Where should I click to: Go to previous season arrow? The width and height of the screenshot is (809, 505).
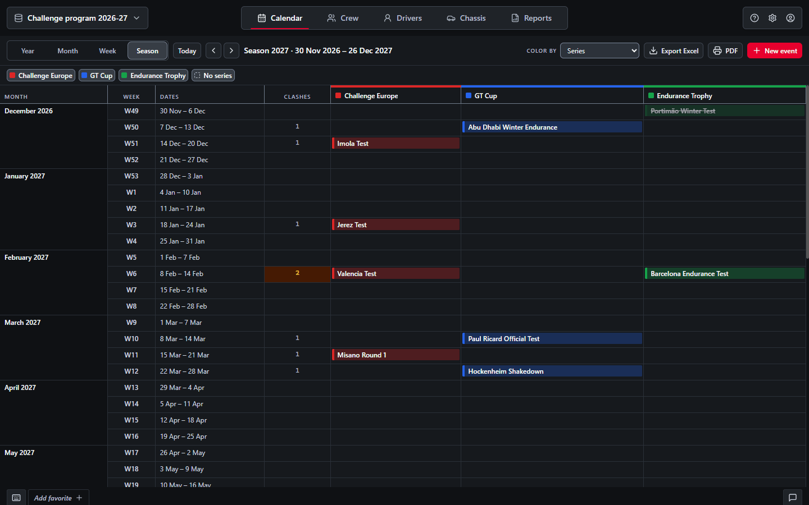tap(213, 50)
